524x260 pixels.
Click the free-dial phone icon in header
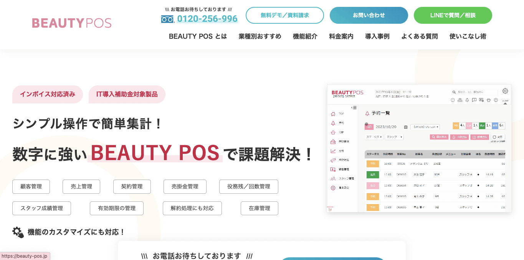click(x=168, y=19)
